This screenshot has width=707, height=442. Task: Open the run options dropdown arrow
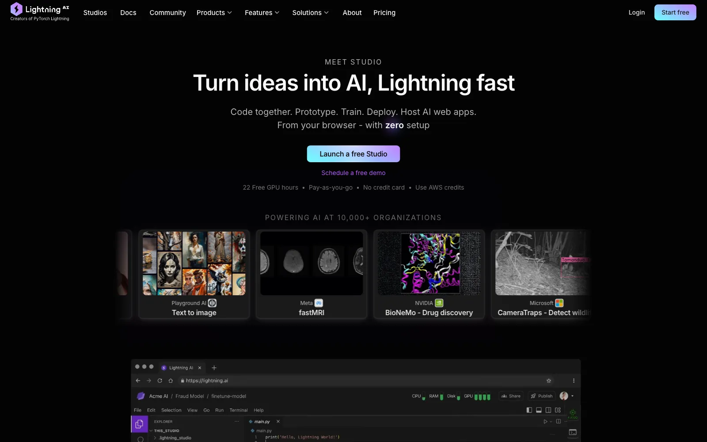click(551, 422)
